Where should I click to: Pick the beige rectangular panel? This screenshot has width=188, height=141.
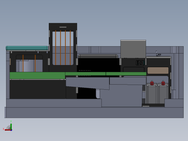[x=158, y=70]
